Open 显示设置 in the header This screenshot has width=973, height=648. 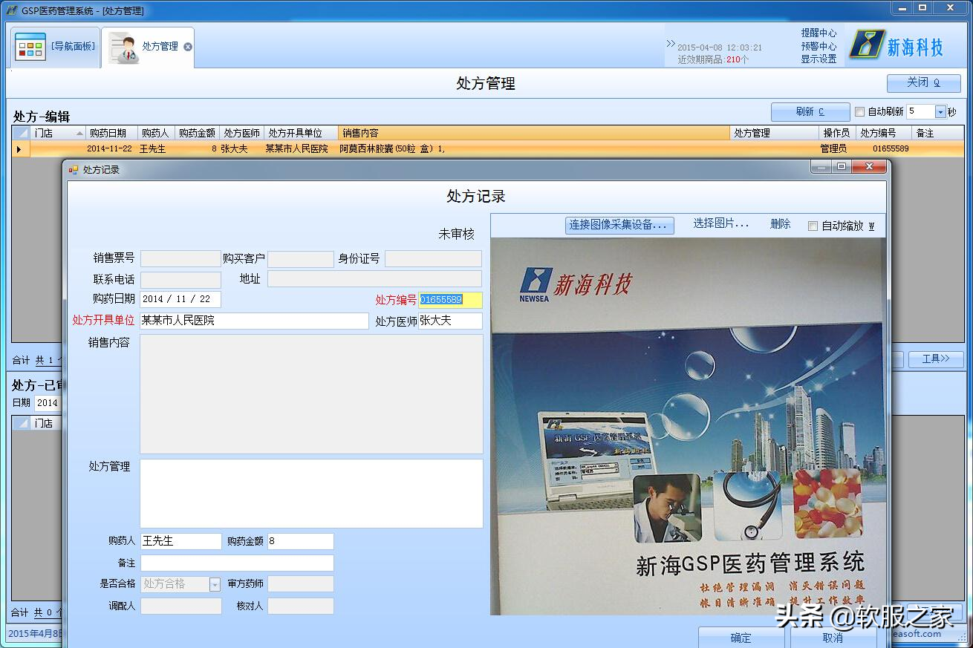click(x=819, y=59)
